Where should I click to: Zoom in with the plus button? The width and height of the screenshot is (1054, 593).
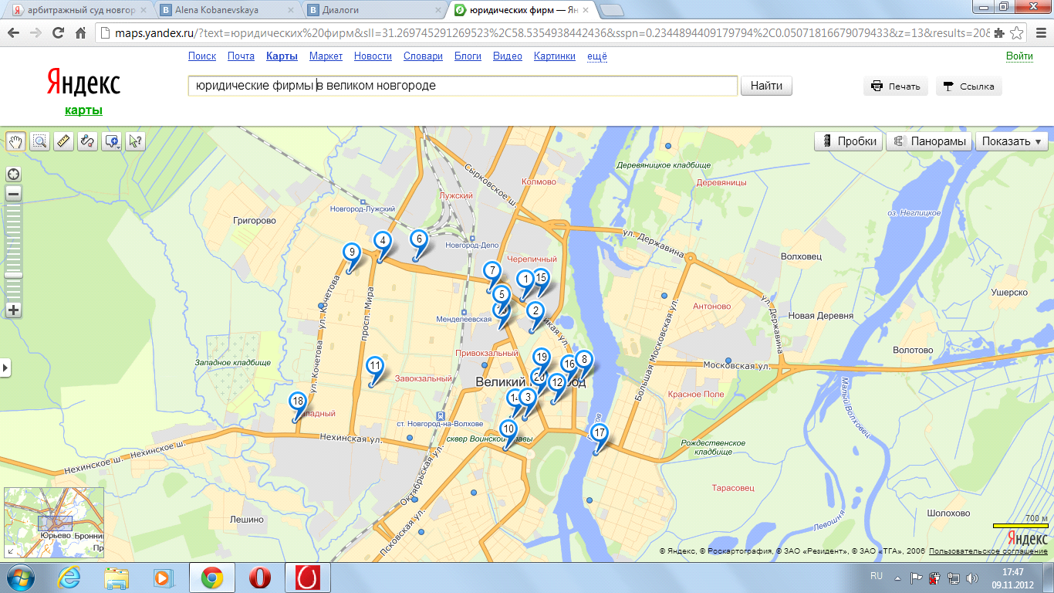pyautogui.click(x=13, y=310)
